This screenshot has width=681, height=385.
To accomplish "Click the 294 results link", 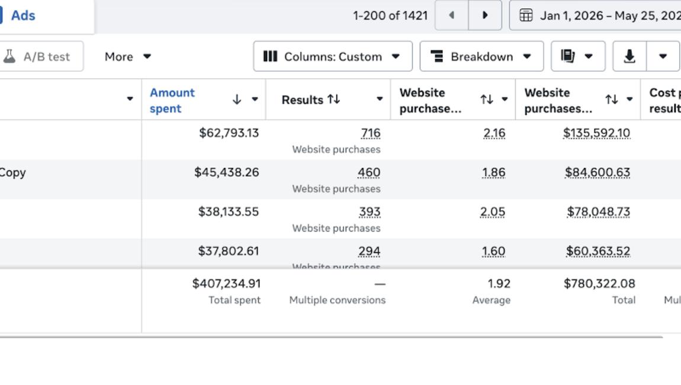I will click(x=369, y=251).
